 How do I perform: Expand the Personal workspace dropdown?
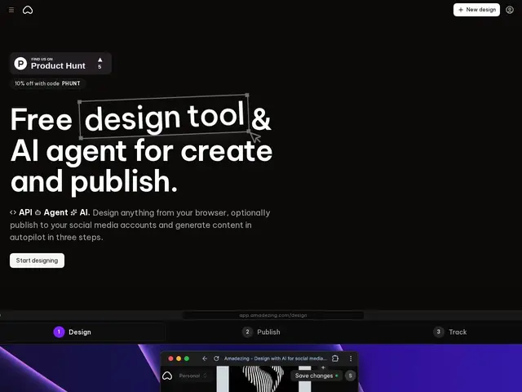pos(193,376)
